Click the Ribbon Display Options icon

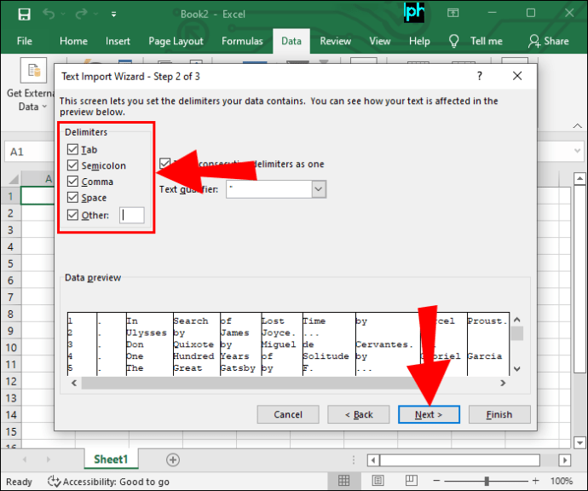point(453,13)
